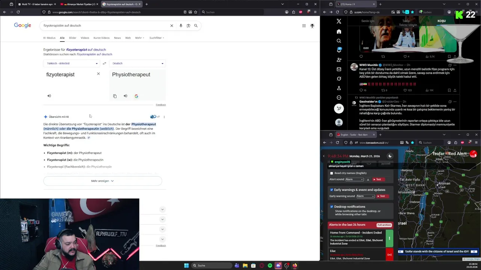The height and width of the screenshot is (270, 481).
Task: Uncheck 'Desktop notifications' checkbox
Action: click(x=331, y=207)
